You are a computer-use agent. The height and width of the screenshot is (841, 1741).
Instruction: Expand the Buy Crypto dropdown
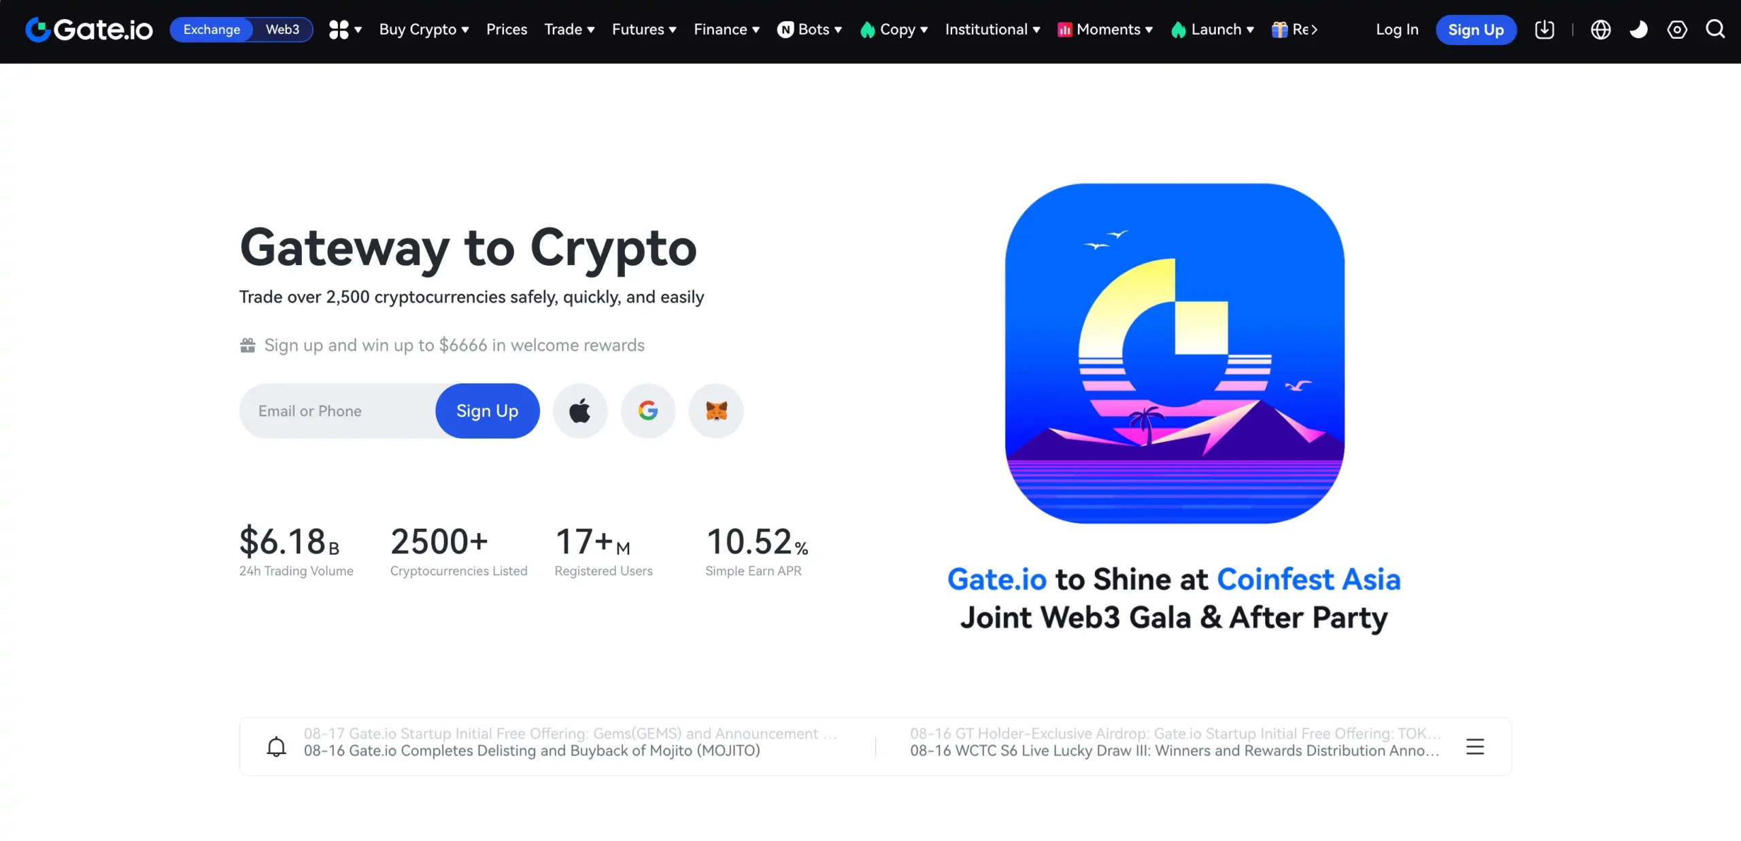click(424, 30)
